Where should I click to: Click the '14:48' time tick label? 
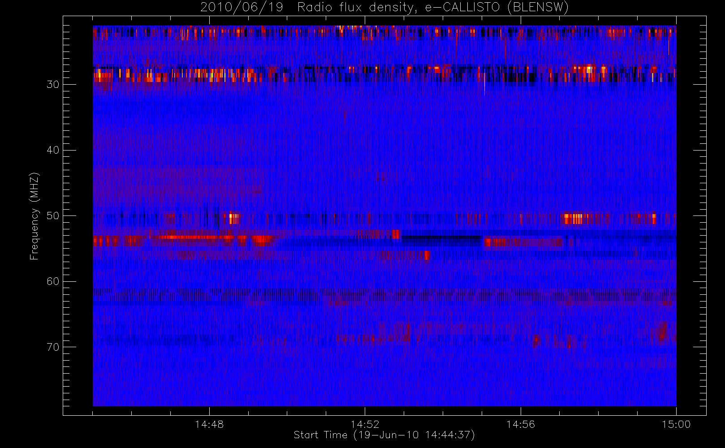coord(209,424)
